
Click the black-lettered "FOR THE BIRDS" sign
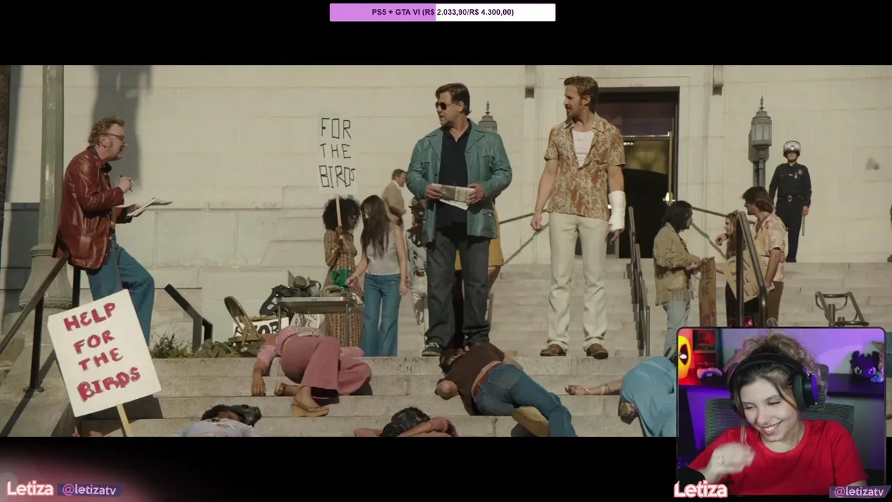click(x=337, y=154)
